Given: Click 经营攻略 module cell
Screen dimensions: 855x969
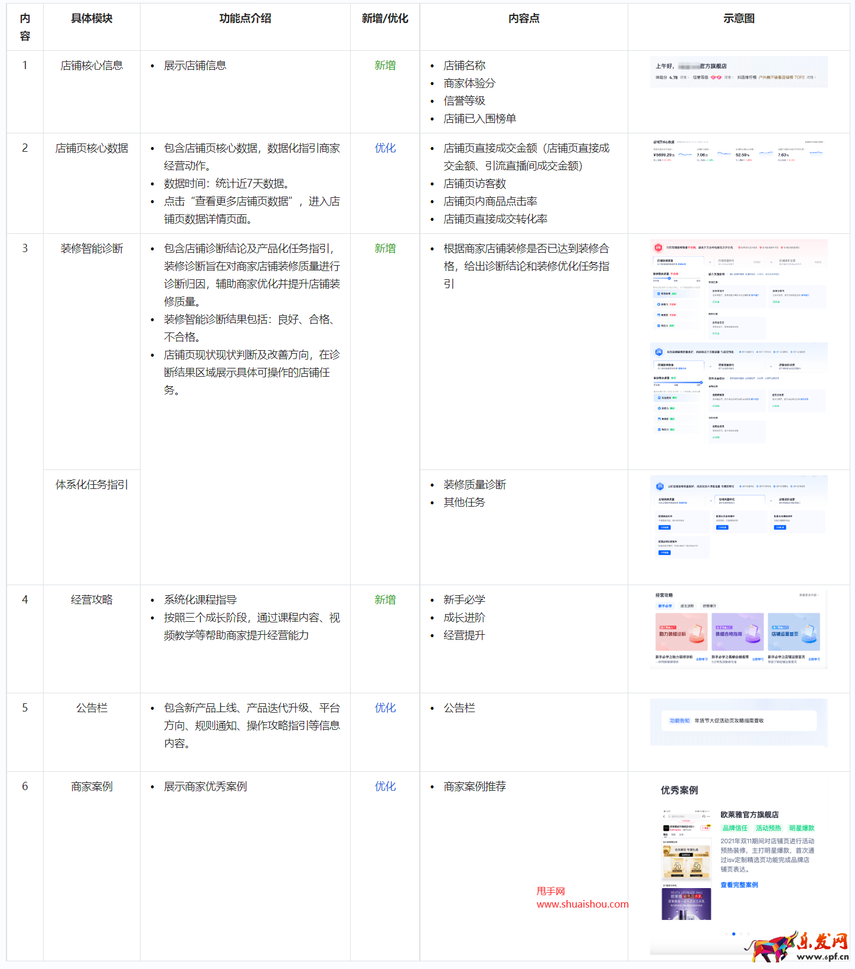Looking at the screenshot, I should coord(92,600).
